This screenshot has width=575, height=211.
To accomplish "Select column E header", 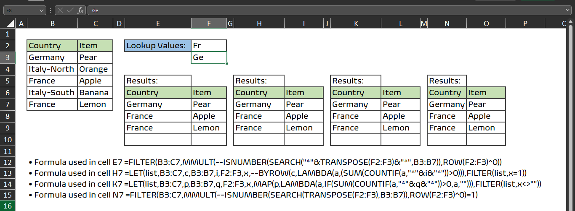I will (158, 24).
